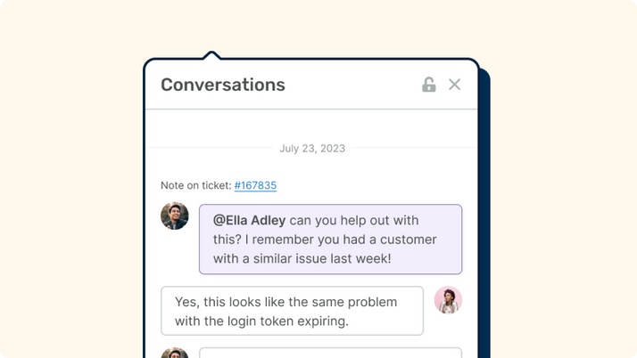This screenshot has width=637, height=358.
Task: Select the white reply bubble about the login token
Action: pyautogui.click(x=292, y=311)
